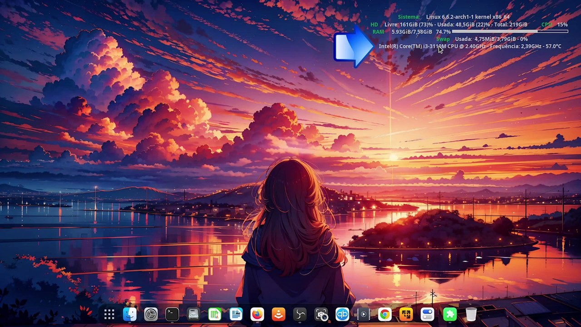Open the system settings gear icon

click(151, 314)
